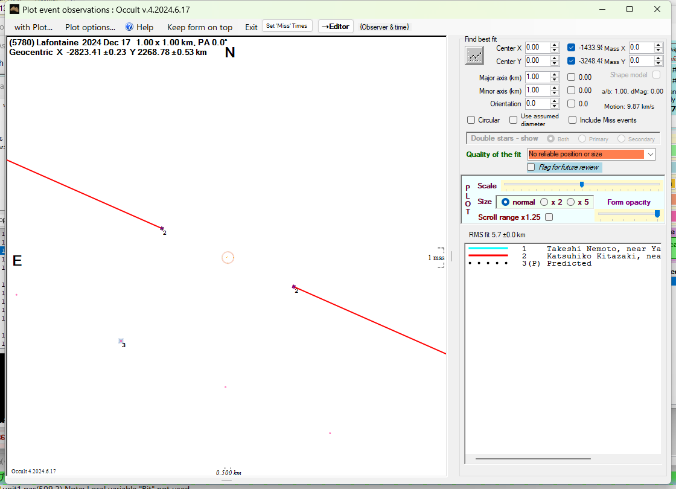
Task: Click the Find best fit graph icon
Action: point(474,55)
